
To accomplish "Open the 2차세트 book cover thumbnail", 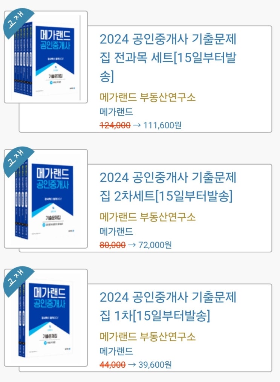I will point(46,199).
